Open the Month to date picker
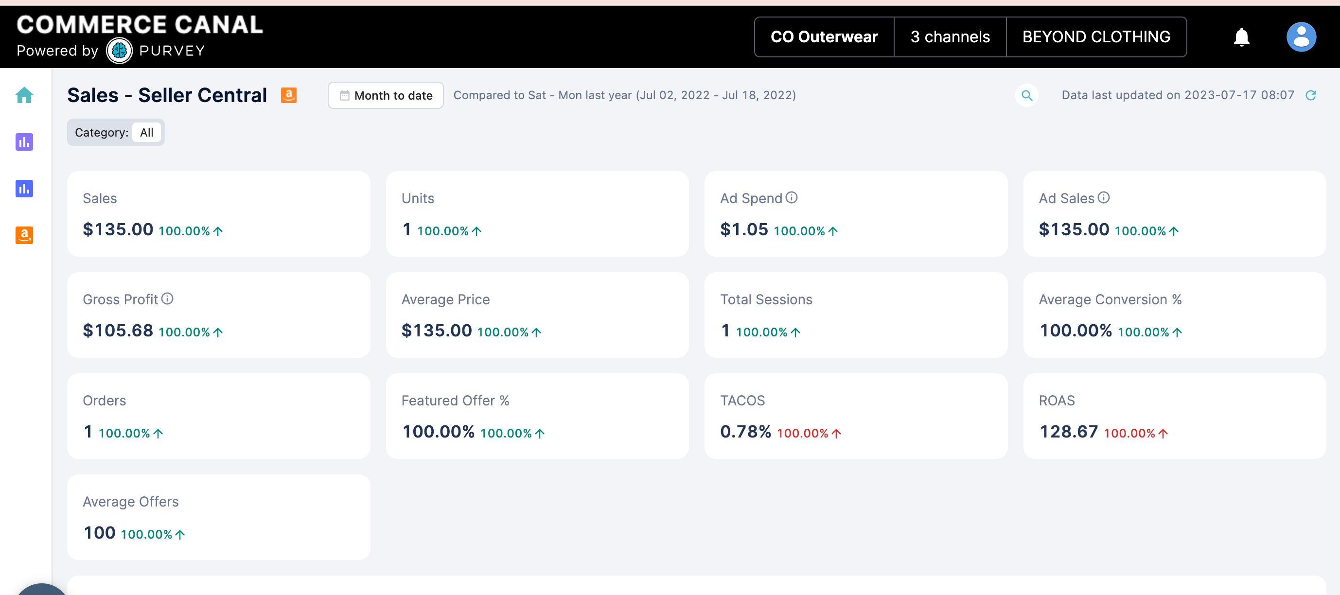Screen dimensions: 1340x595 click(x=386, y=96)
